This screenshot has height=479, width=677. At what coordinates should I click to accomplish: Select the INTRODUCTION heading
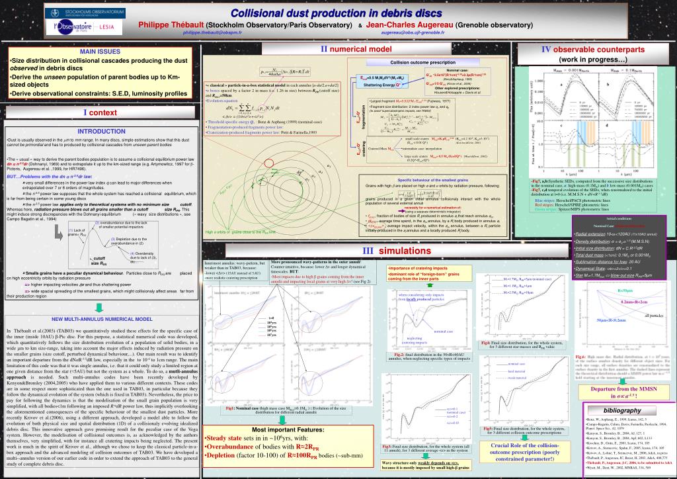click(x=101, y=131)
